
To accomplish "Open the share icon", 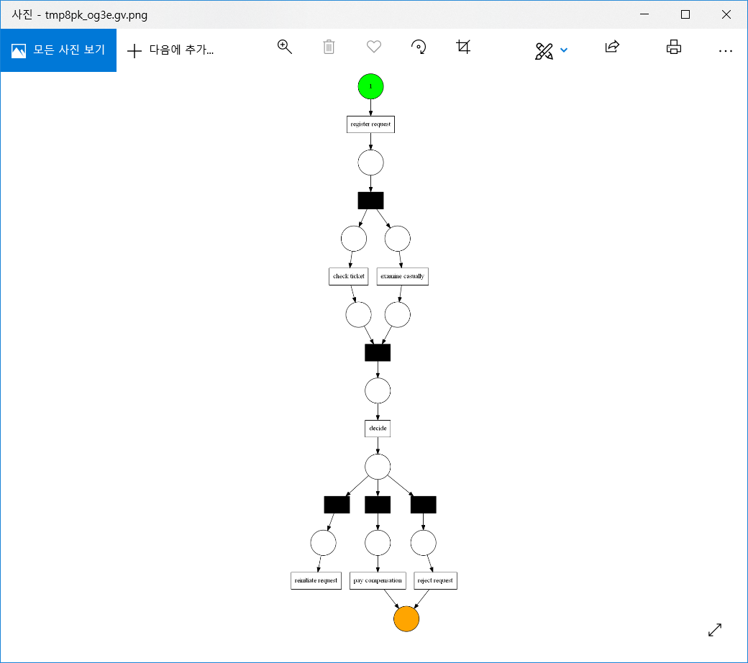I will point(611,46).
